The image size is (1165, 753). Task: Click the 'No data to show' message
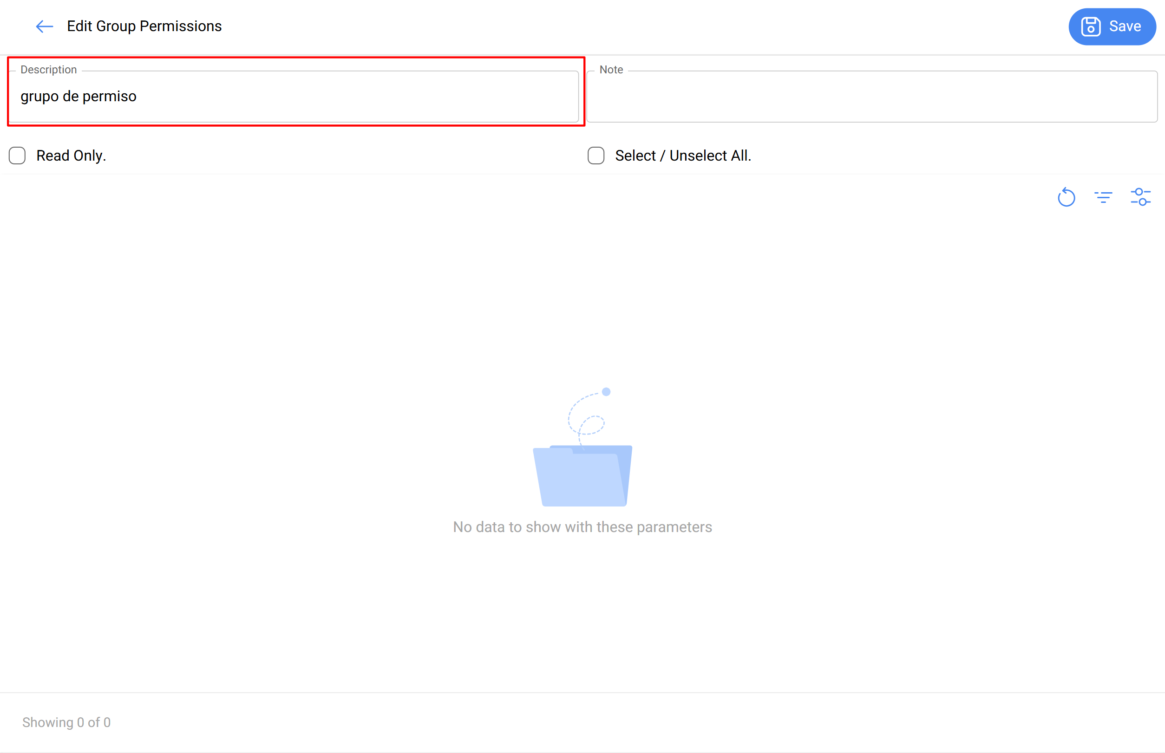point(582,527)
